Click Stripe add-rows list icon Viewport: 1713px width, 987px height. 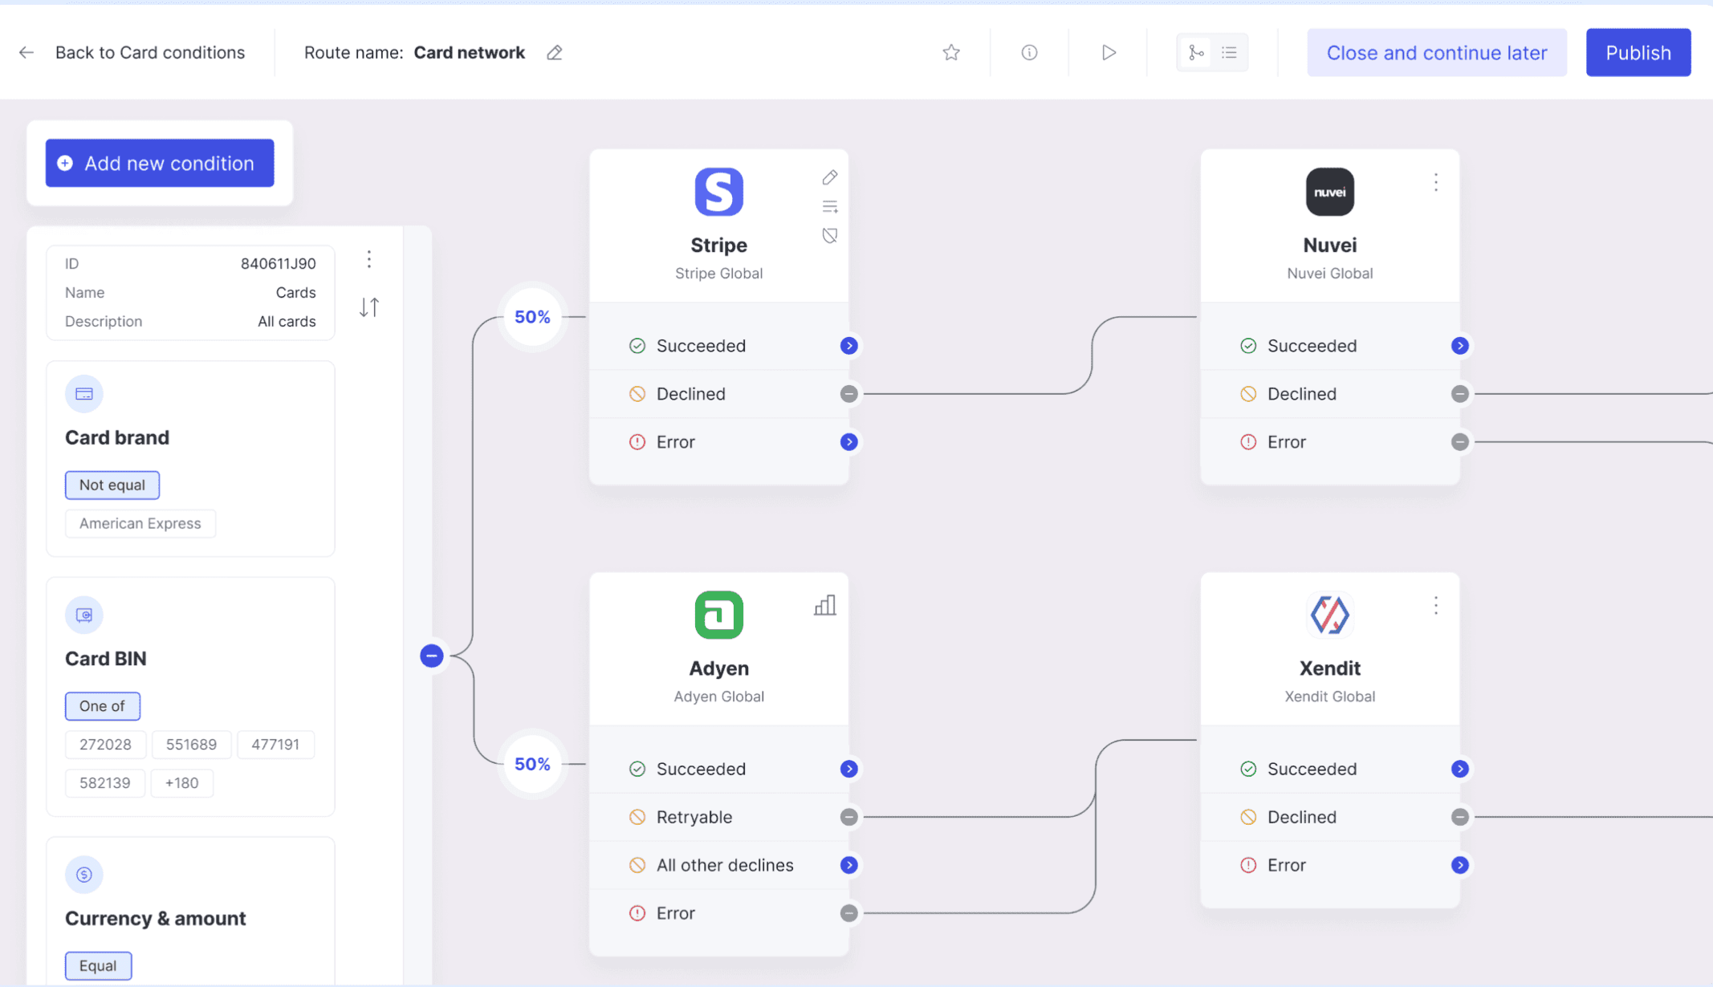(830, 207)
